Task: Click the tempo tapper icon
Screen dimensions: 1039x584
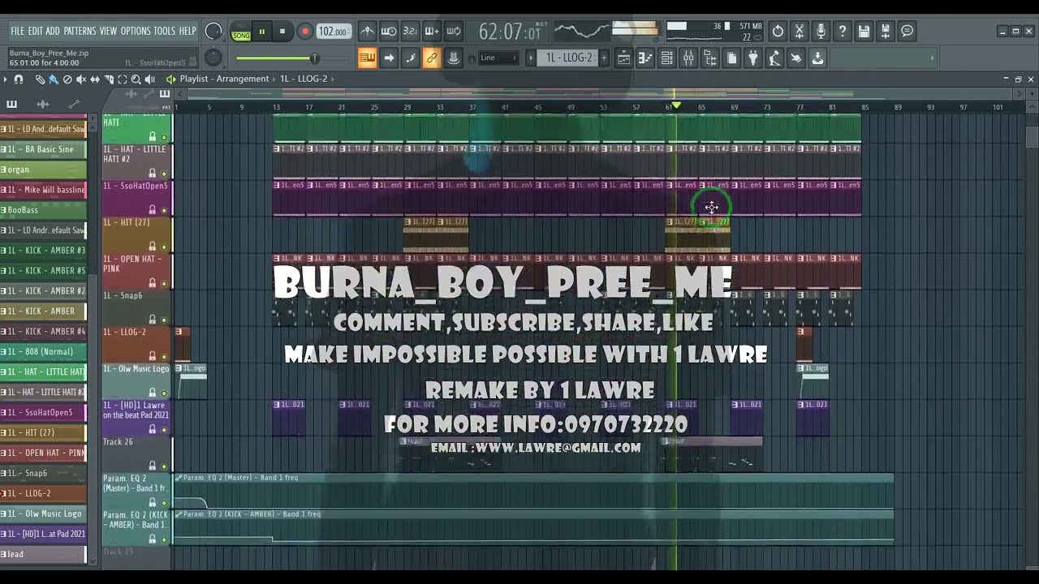Action: 774,58
